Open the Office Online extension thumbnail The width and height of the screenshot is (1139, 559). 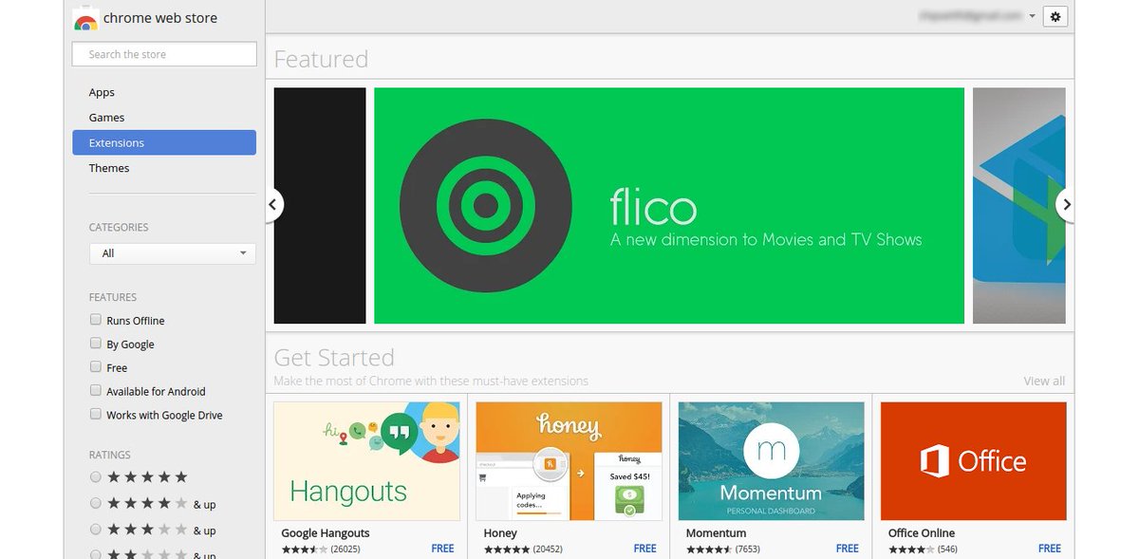point(973,461)
